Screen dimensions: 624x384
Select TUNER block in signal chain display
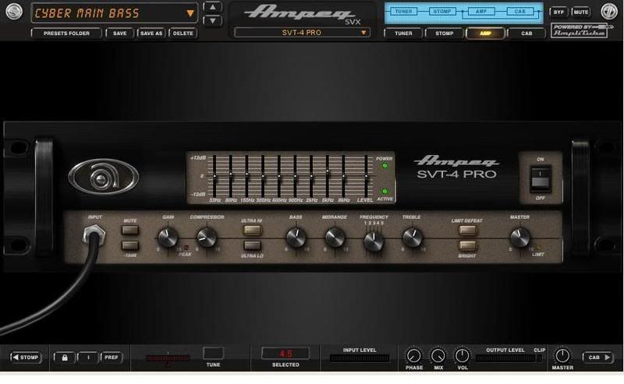pos(403,12)
